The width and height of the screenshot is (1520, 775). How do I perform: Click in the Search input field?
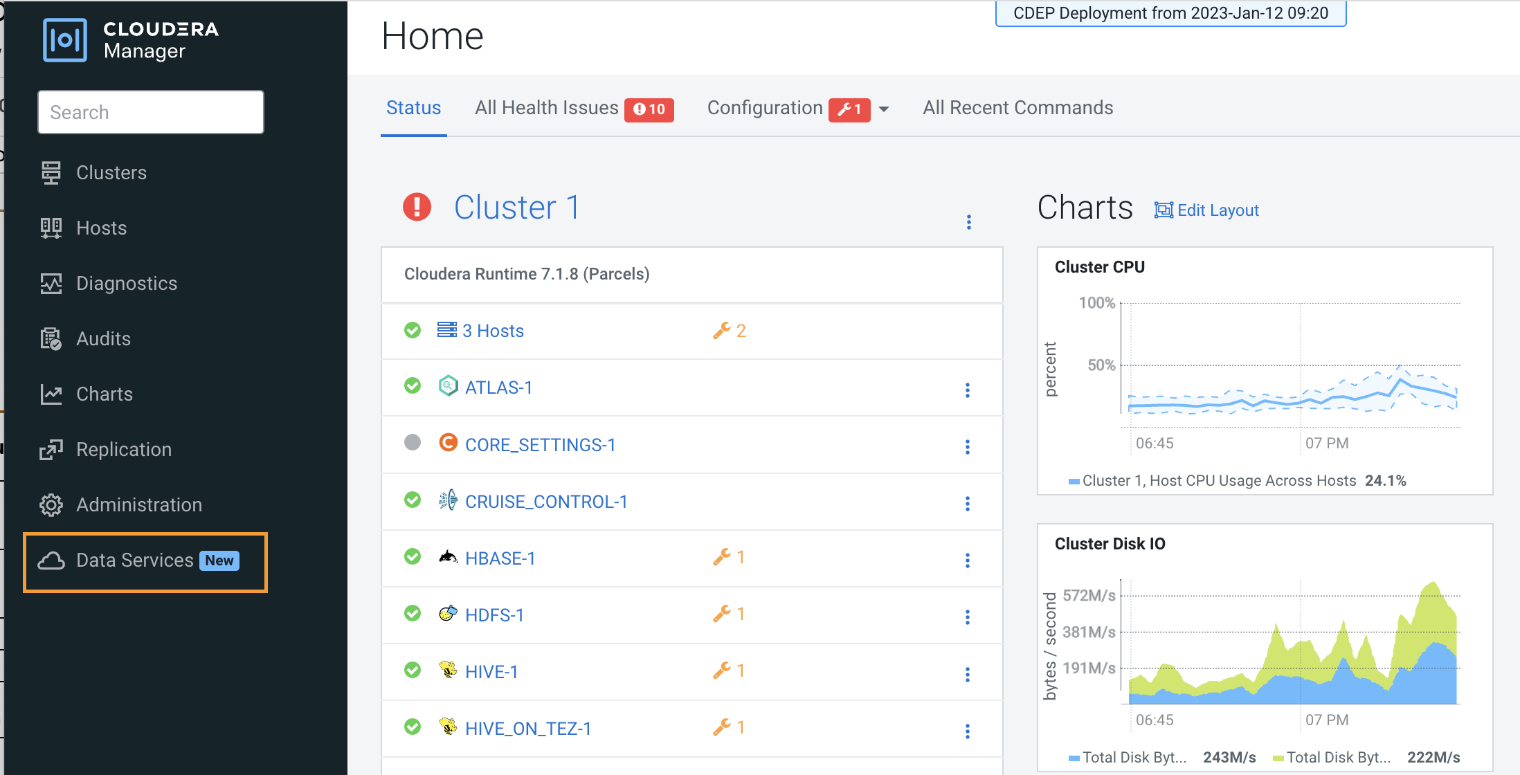(151, 112)
